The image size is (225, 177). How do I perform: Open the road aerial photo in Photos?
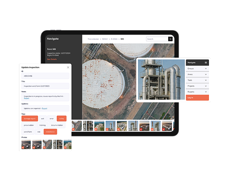pyautogui.click(x=47, y=145)
